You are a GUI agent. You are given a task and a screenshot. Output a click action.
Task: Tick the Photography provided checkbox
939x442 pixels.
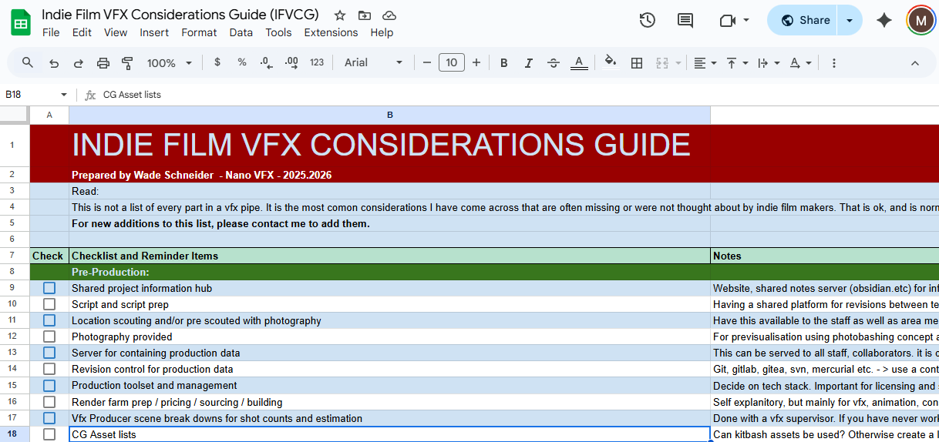49,337
